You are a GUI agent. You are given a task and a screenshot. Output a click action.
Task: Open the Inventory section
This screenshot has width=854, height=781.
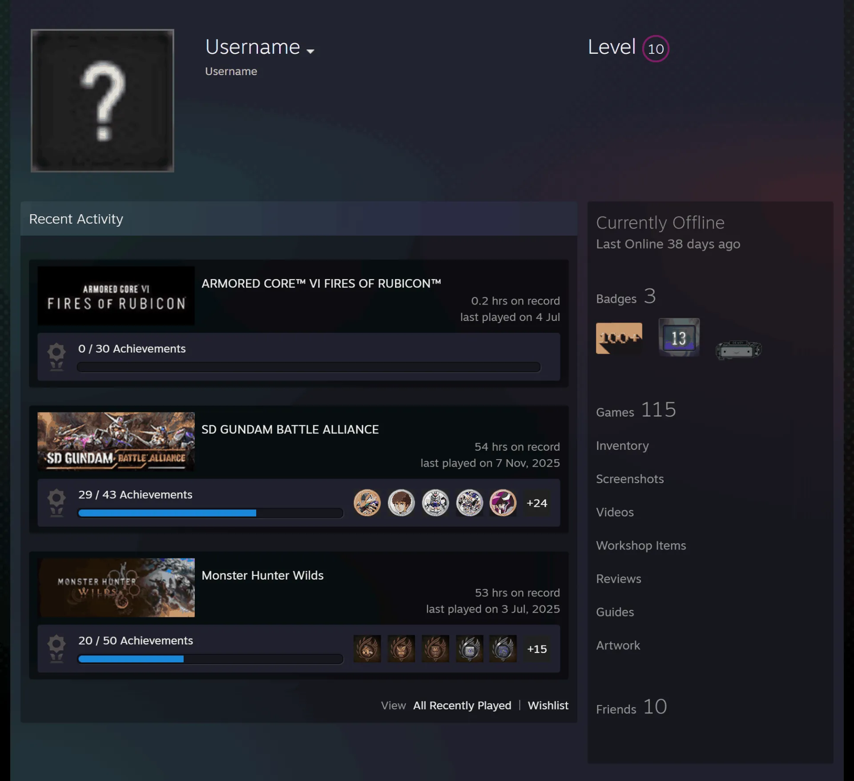tap(622, 445)
